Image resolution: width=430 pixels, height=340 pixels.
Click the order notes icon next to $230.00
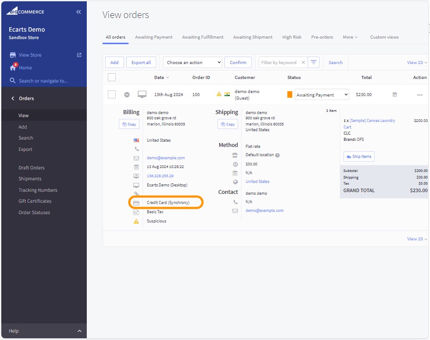tap(394, 95)
